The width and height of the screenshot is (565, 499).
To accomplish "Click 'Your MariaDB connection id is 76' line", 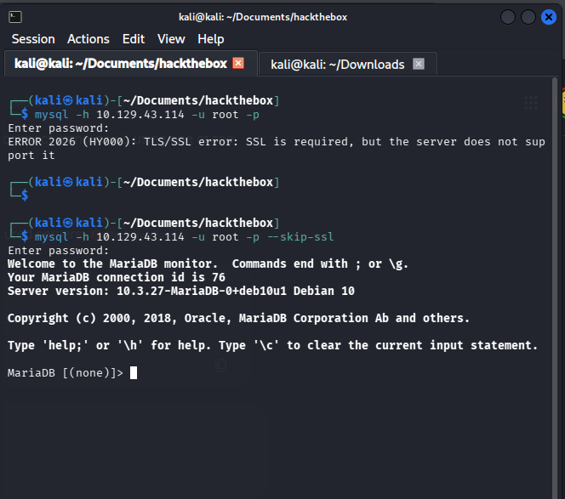I will click(x=117, y=277).
